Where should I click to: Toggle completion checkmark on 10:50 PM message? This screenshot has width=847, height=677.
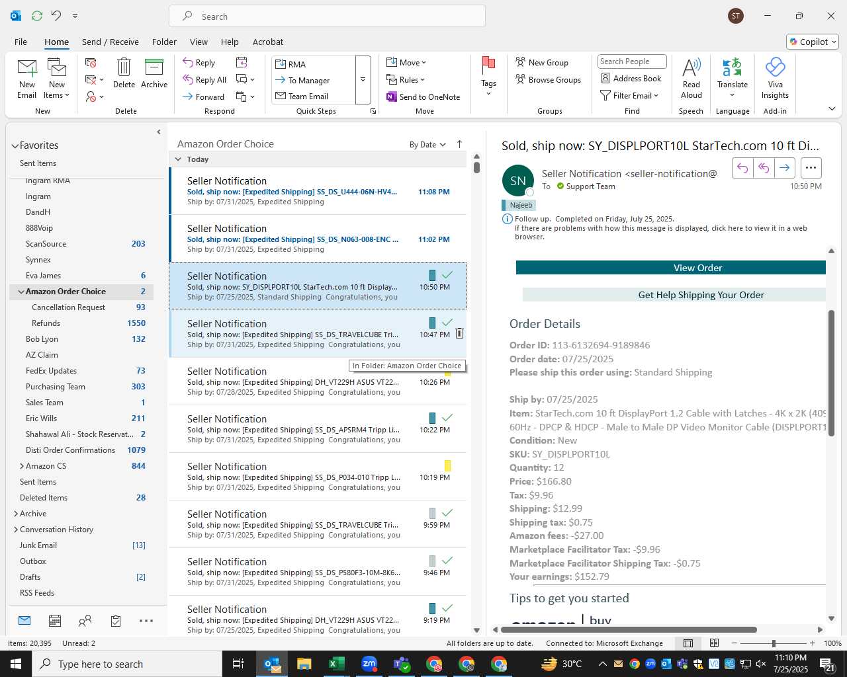click(x=447, y=274)
